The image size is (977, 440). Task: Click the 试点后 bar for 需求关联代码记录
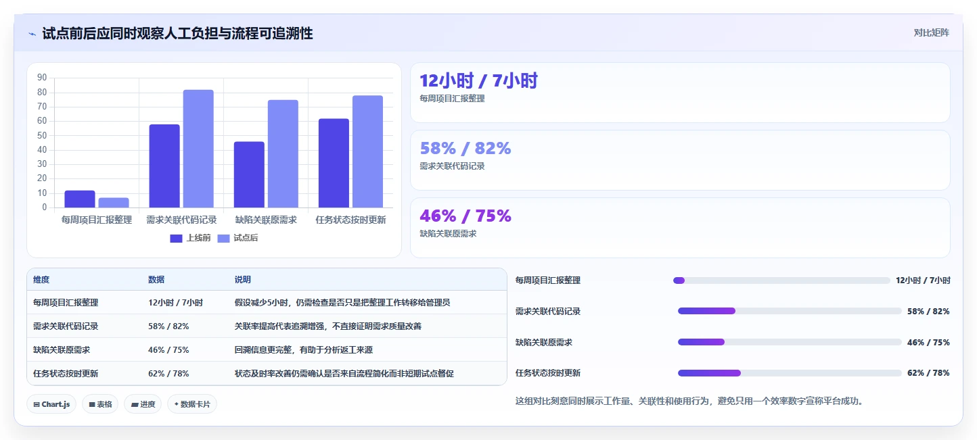[198, 149]
